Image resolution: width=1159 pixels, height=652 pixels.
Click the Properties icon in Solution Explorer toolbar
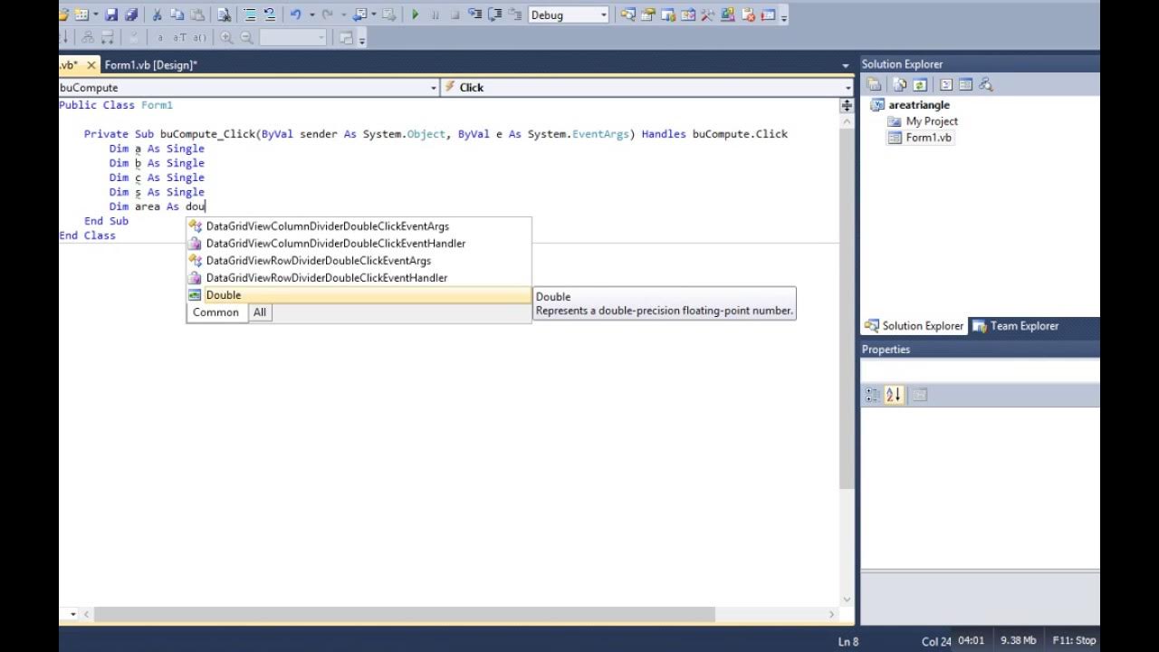(x=874, y=84)
